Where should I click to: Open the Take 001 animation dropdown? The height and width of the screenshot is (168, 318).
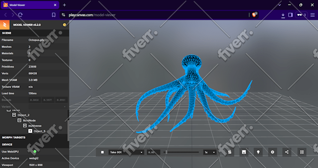click(126, 152)
